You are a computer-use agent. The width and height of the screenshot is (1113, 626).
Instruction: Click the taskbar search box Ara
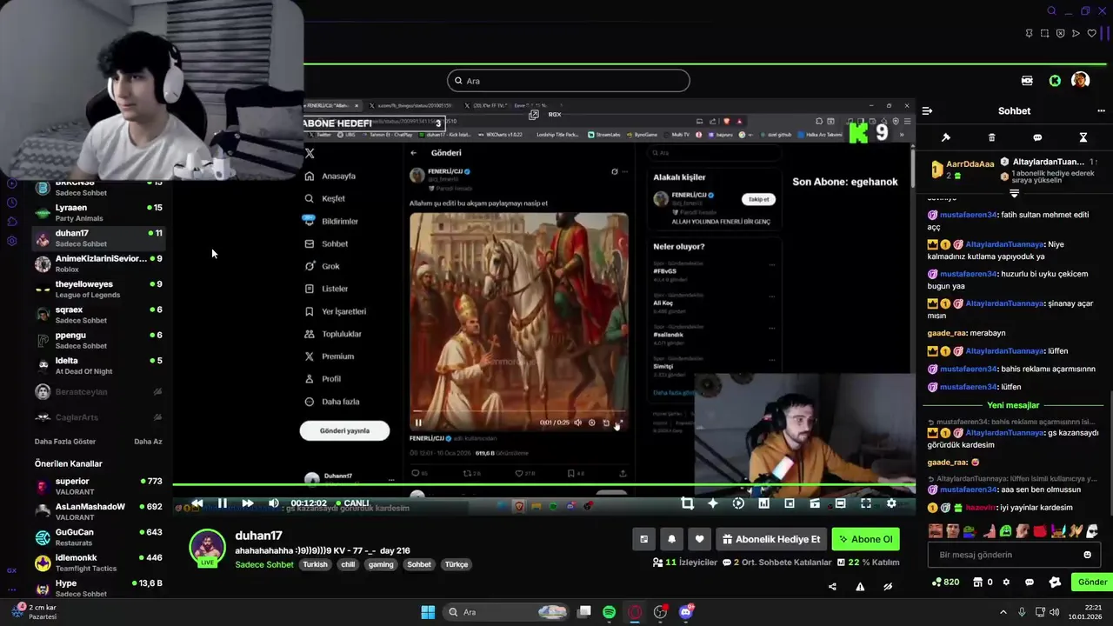(x=506, y=612)
